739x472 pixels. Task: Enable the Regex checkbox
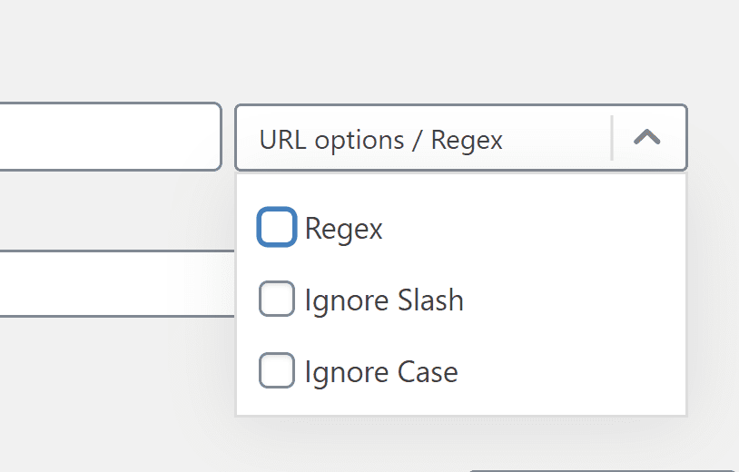point(277,227)
